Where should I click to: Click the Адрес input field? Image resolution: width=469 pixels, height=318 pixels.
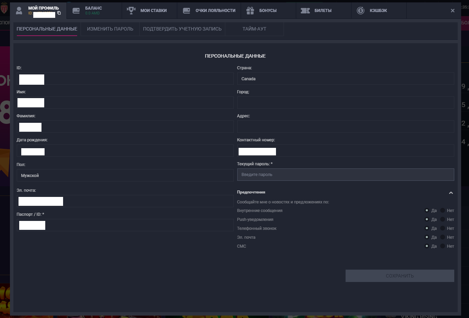tap(346, 127)
